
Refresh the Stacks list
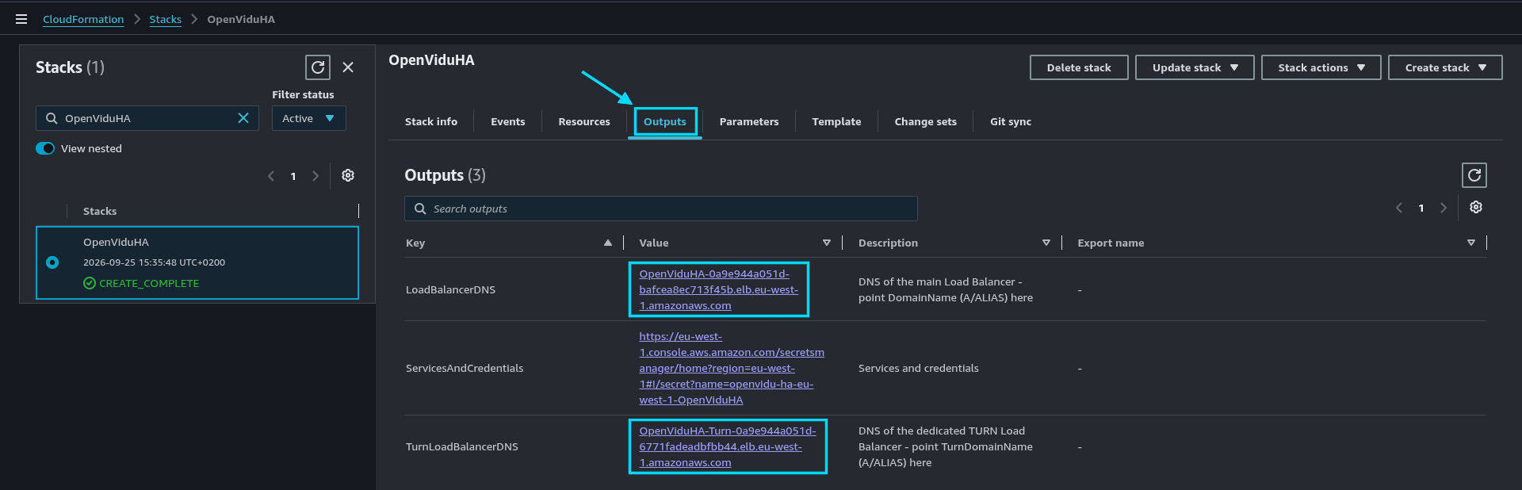point(318,67)
